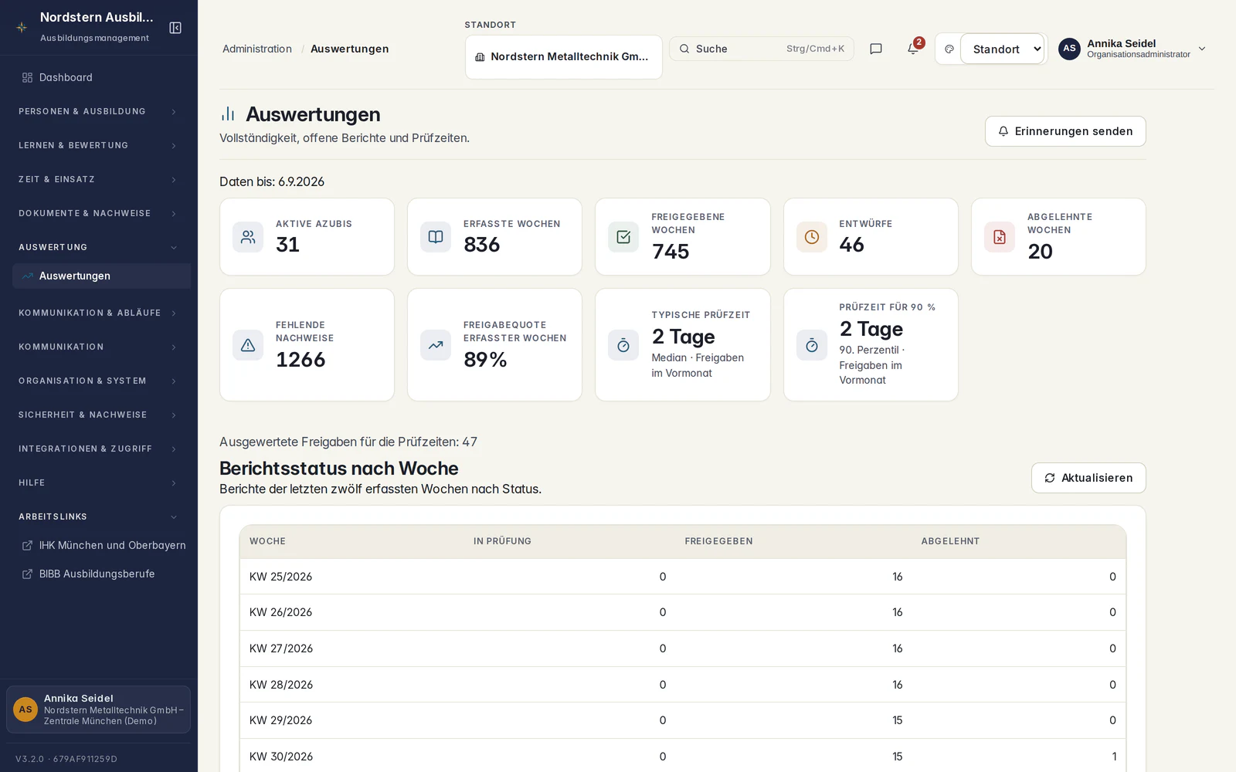Send reminders via Erinnerungen senden
This screenshot has height=772, width=1236.
(x=1065, y=131)
